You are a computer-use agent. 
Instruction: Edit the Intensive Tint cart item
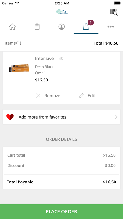(87, 96)
